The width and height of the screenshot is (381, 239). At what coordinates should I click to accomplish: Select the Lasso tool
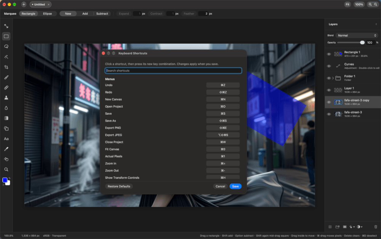pyautogui.click(x=6, y=46)
